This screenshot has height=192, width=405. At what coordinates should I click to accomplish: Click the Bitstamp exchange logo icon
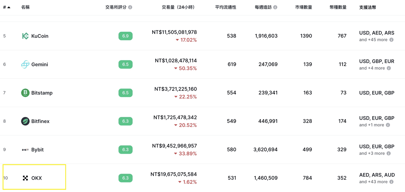(25, 93)
